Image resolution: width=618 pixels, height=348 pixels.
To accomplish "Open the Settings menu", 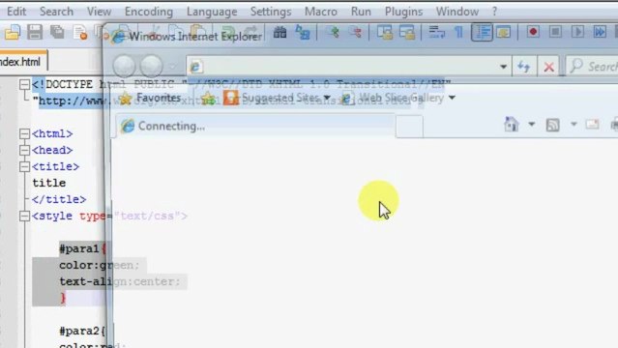I will point(271,12).
